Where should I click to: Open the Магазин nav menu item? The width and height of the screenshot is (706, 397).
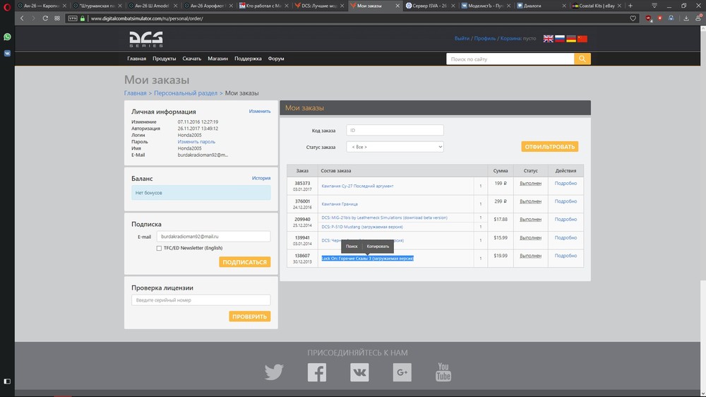pyautogui.click(x=218, y=59)
